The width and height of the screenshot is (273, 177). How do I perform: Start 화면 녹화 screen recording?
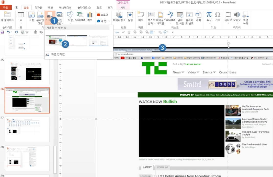246,18
